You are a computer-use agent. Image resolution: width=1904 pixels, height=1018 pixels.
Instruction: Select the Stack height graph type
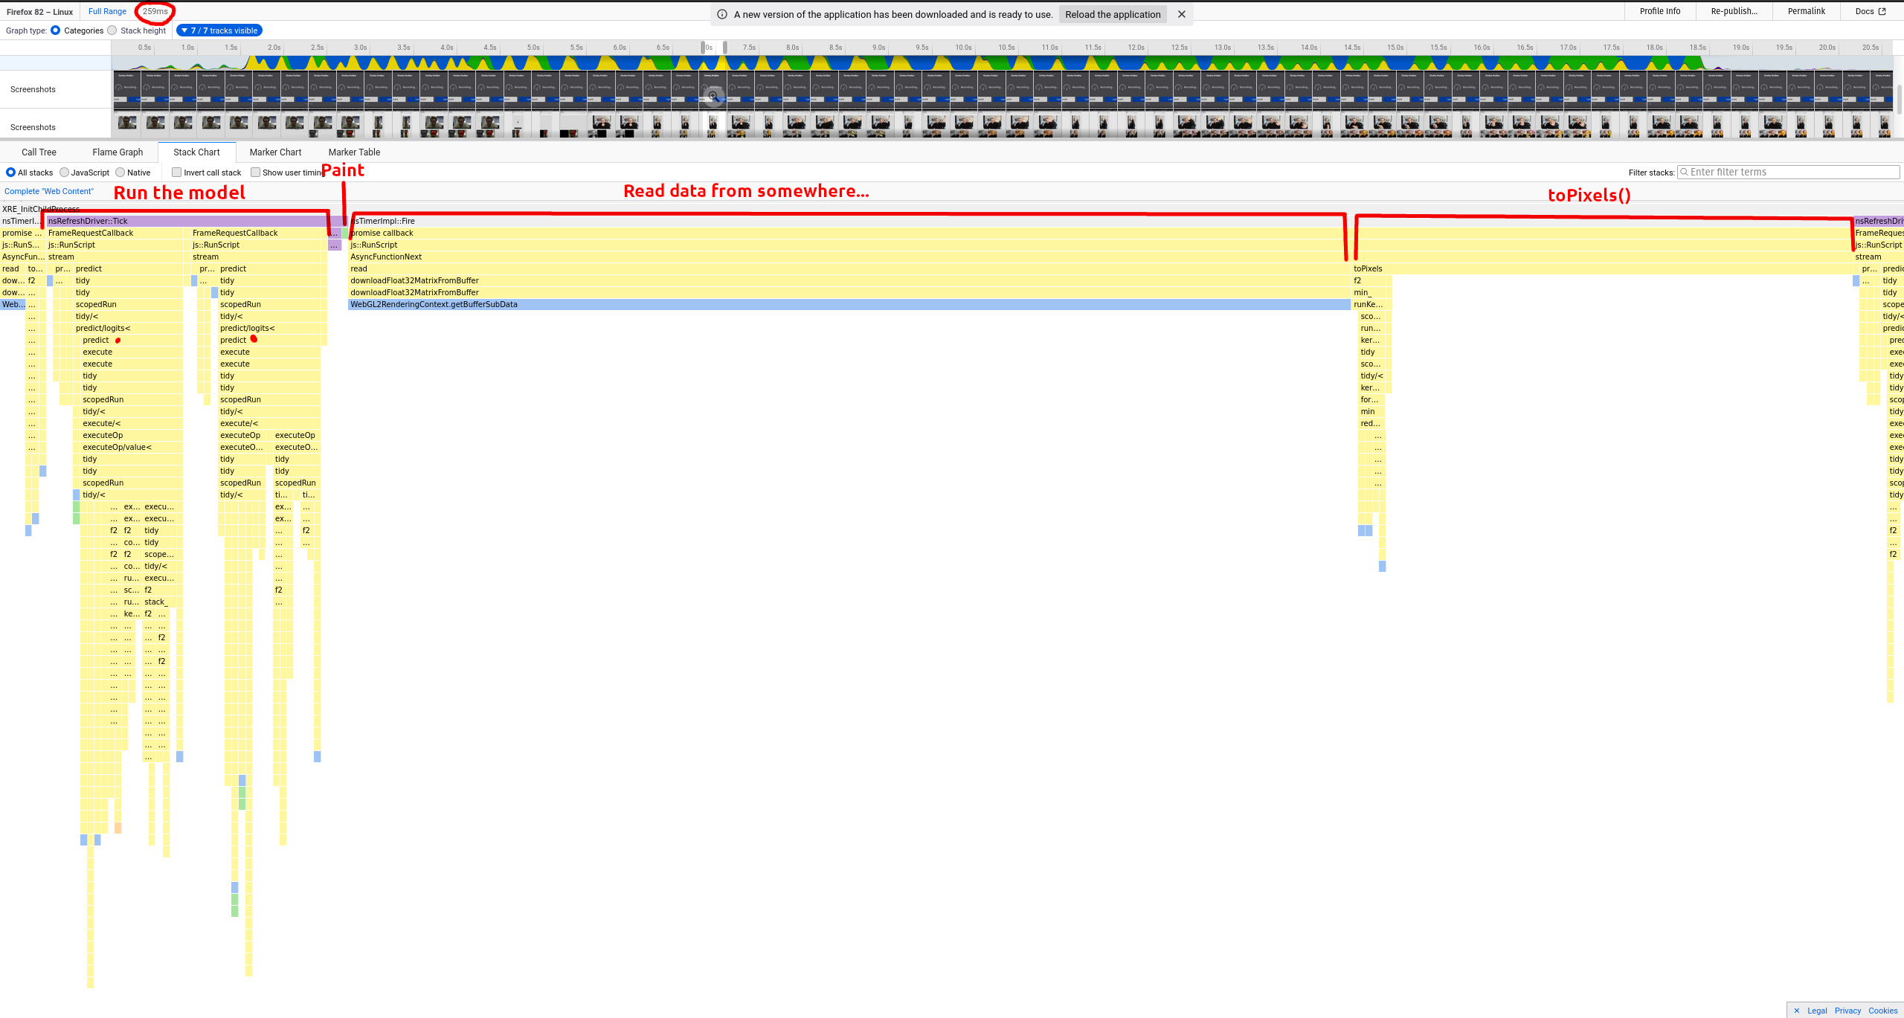[112, 30]
